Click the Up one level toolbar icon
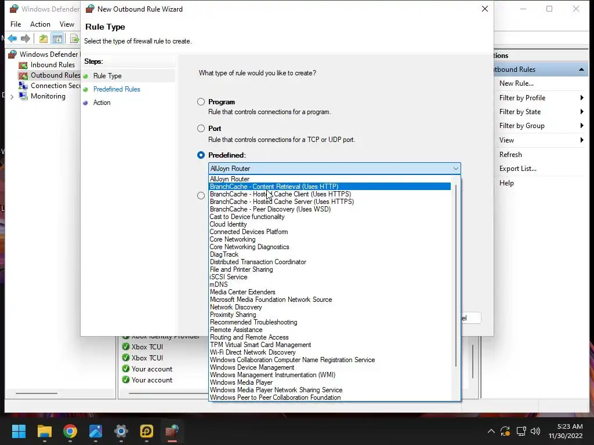Image resolution: width=594 pixels, height=445 pixels. pos(44,38)
